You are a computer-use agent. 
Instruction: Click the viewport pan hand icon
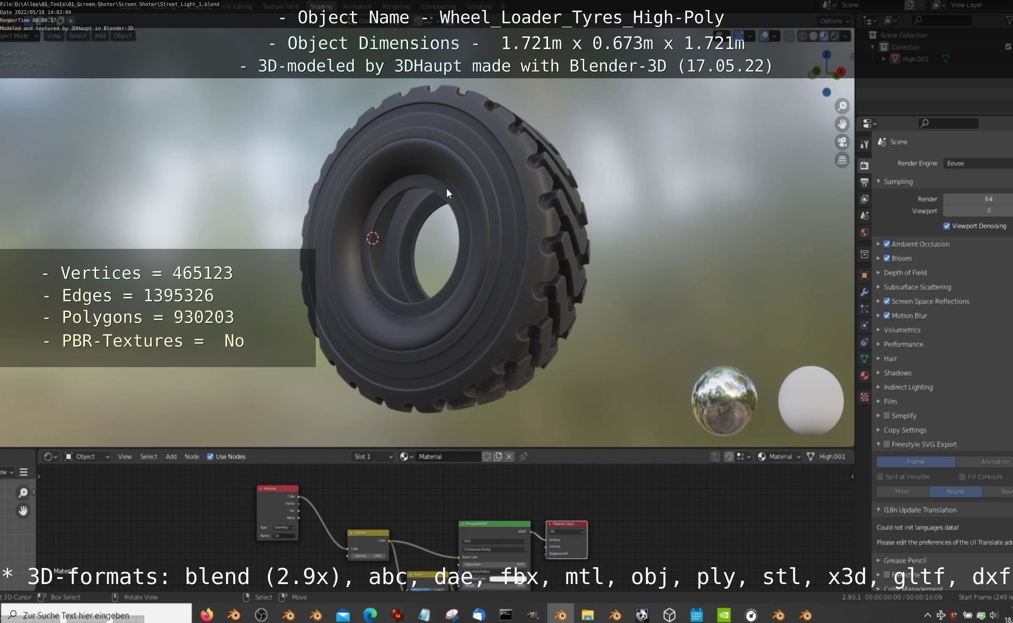click(842, 124)
